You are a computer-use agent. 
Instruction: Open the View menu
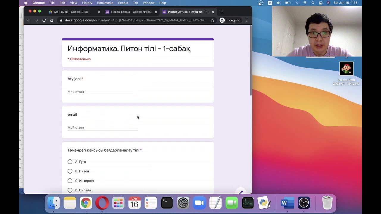click(74, 3)
